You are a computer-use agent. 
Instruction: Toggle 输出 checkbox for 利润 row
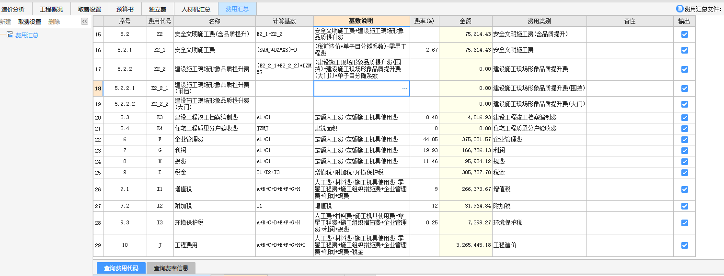tap(685, 150)
